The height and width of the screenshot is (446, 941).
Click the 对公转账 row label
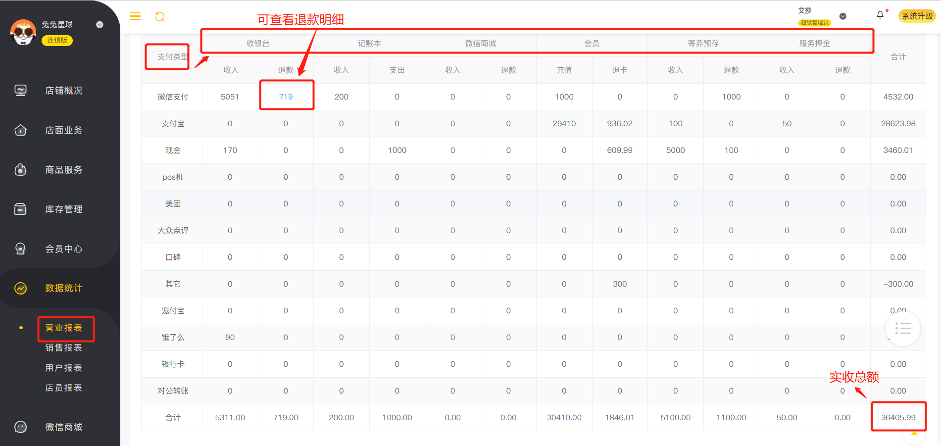[x=173, y=391]
